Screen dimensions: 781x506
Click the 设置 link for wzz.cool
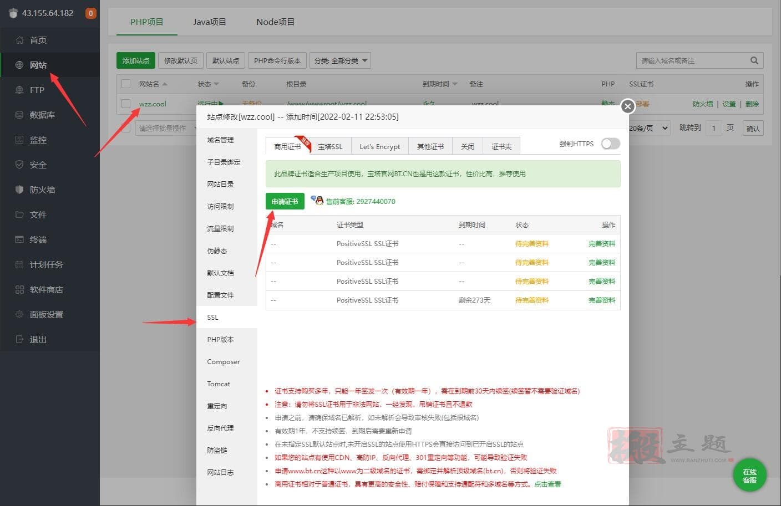(x=729, y=104)
